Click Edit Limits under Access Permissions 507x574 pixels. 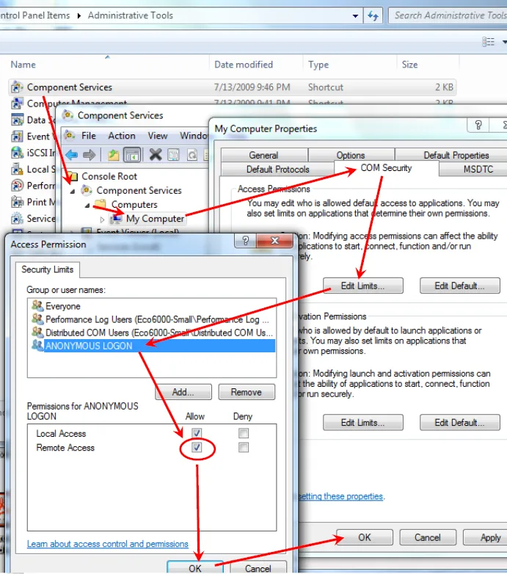(x=363, y=286)
